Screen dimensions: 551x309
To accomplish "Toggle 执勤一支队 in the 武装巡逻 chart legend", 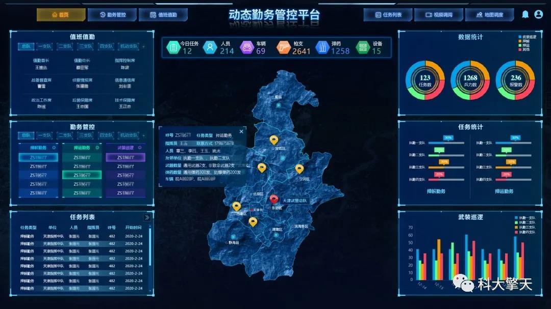I will pos(525,218).
